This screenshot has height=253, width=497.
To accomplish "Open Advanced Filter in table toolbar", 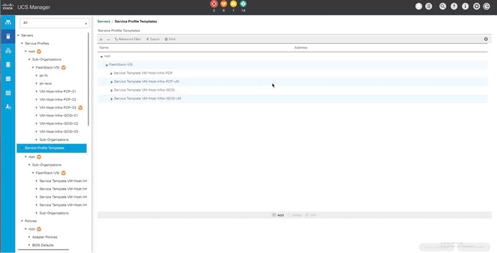I will click(128, 39).
